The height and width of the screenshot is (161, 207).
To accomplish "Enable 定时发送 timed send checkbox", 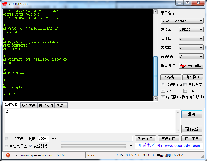I will click(6, 138).
